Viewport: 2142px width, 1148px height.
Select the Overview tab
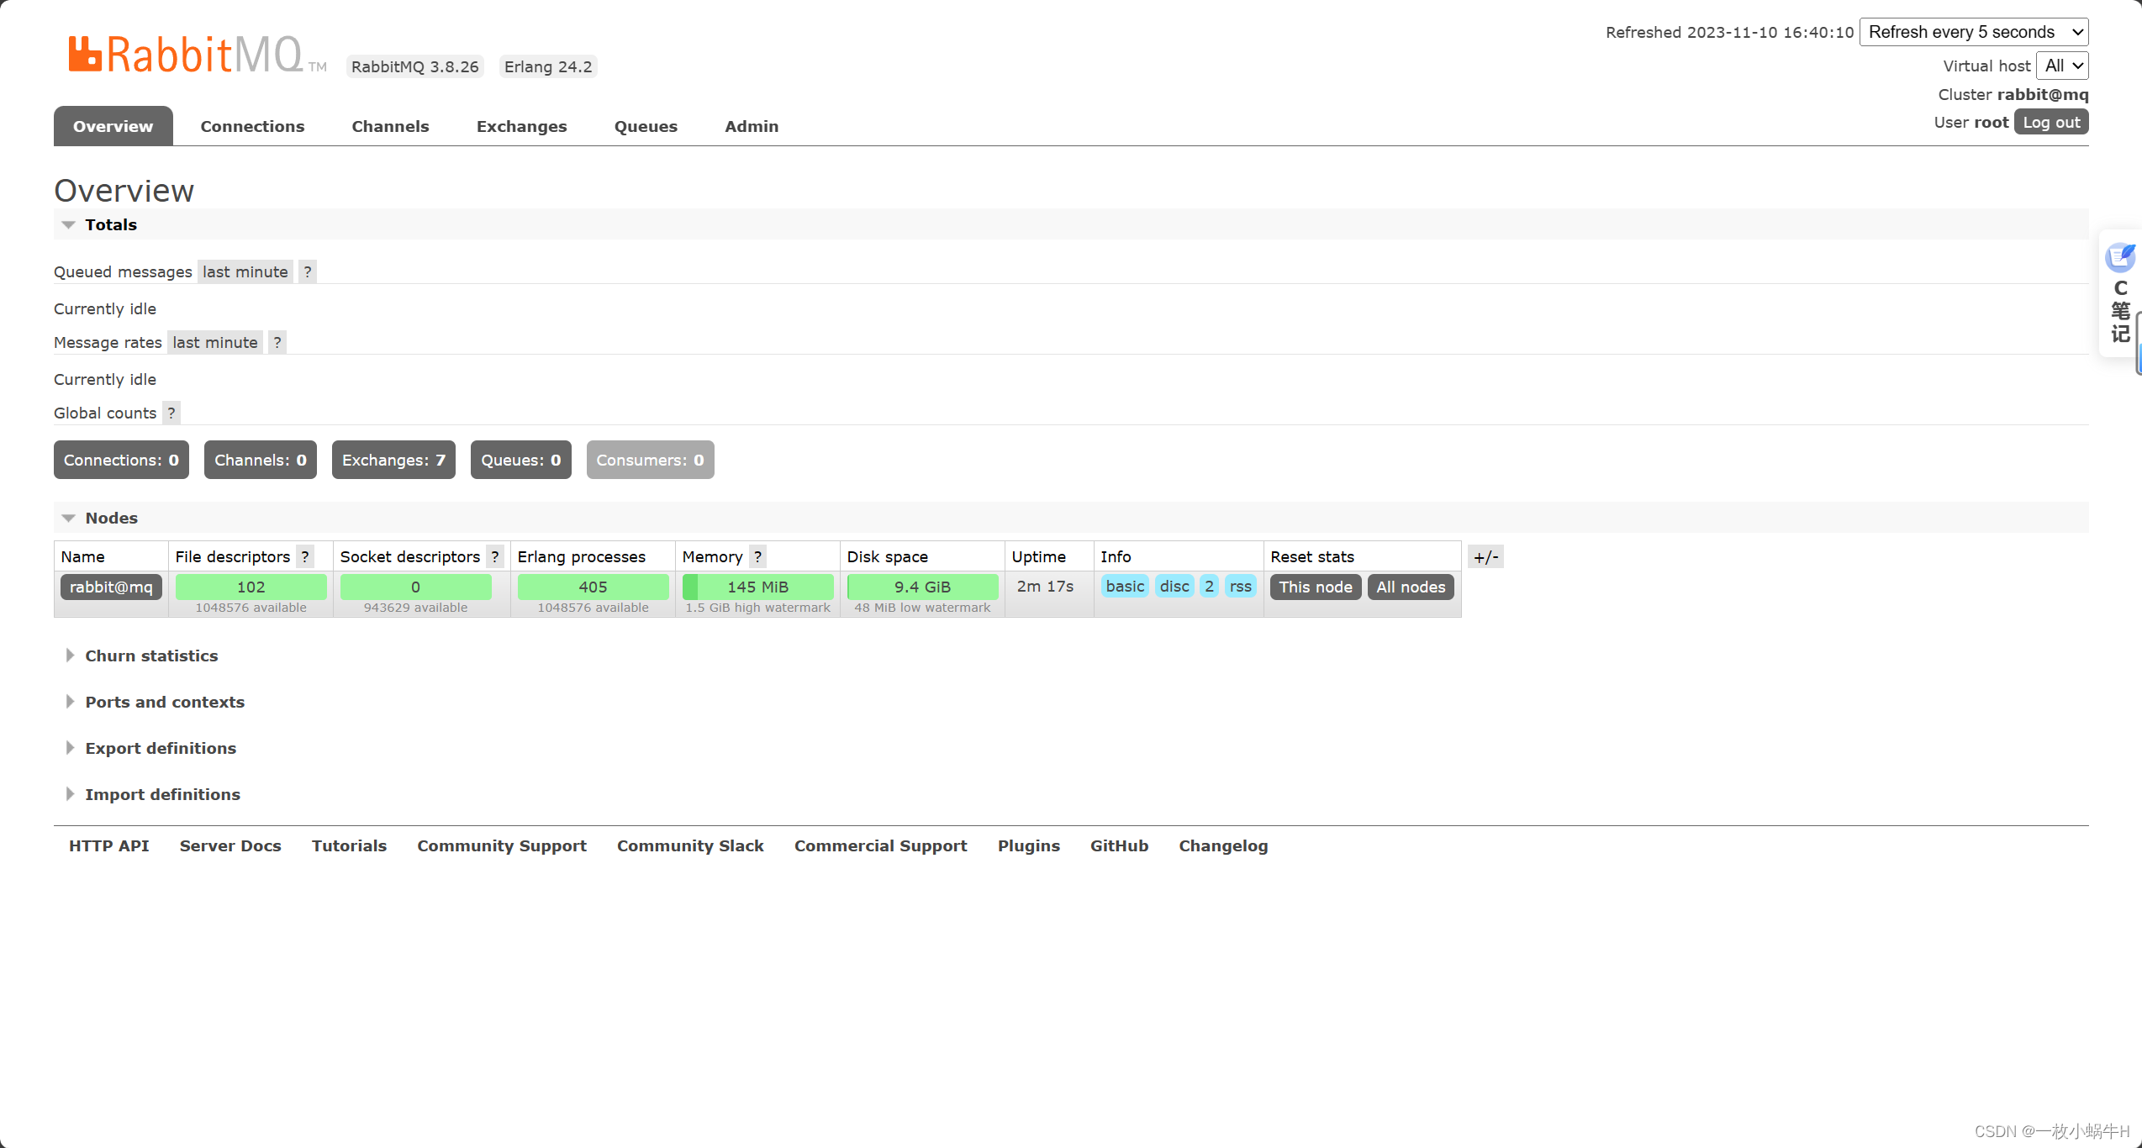[x=113, y=126]
